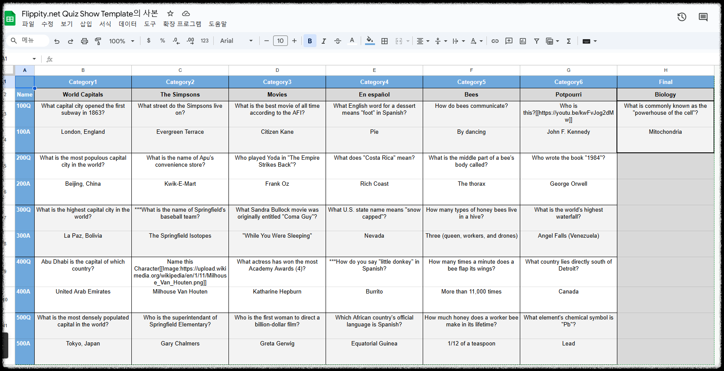Image resolution: width=724 pixels, height=371 pixels.
Task: Select column B header
Action: coord(83,70)
